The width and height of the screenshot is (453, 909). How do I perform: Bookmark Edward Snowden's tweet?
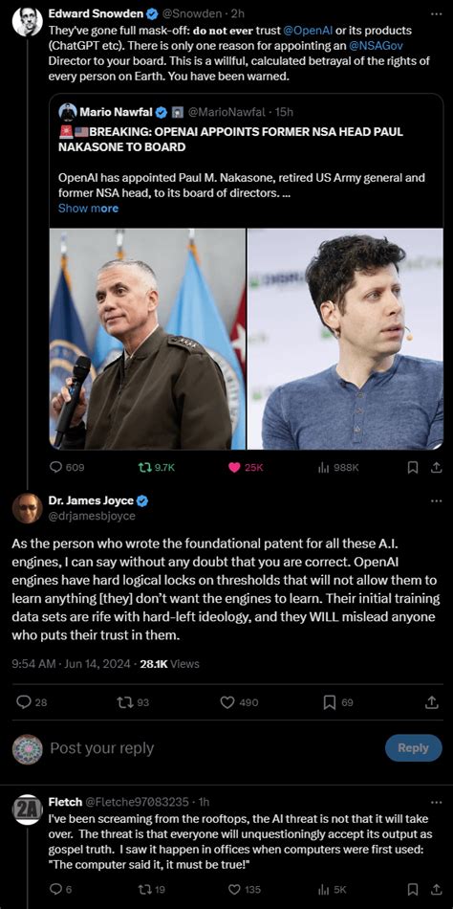413,467
